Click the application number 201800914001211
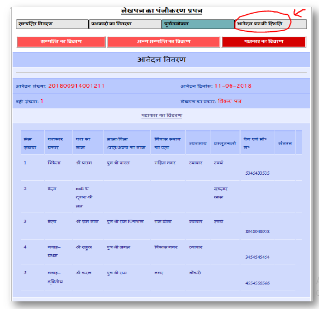The height and width of the screenshot is (309, 319). pos(76,86)
